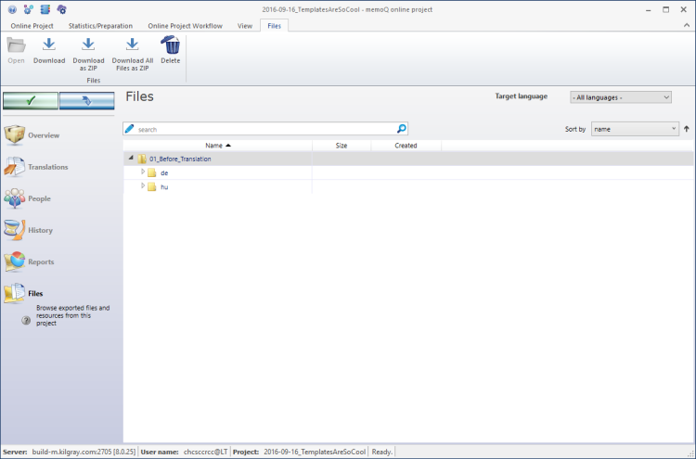Open the Reports pane

coord(41,261)
